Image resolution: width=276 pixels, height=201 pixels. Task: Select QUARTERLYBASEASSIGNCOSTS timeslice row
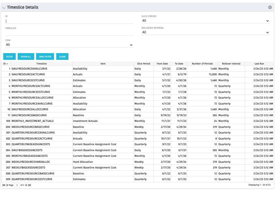(x=137, y=144)
